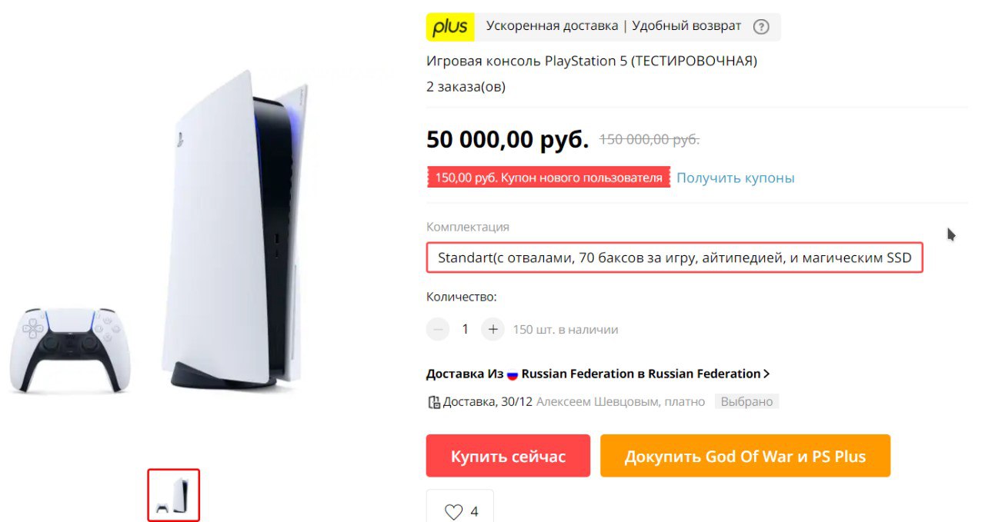Expand delivery chevron after Russian Federation
This screenshot has height=522, width=985.
pos(766,374)
